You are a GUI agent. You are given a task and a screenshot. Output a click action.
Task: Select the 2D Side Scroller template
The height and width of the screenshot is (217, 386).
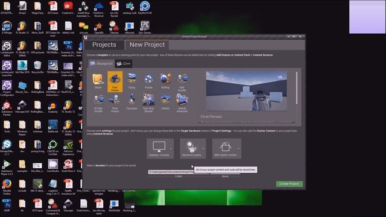pos(98,103)
